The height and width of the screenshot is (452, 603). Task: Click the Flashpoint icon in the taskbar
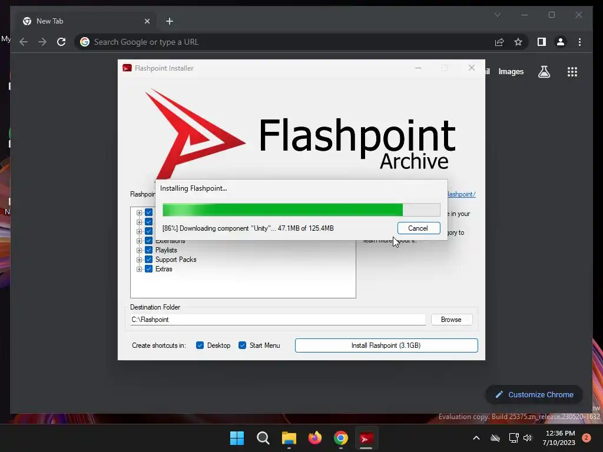point(366,438)
